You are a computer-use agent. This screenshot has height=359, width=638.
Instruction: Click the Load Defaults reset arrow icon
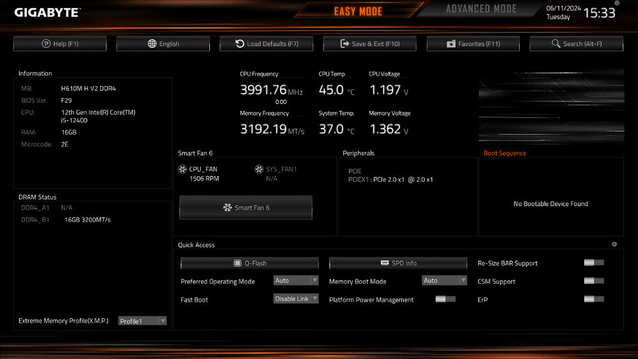coord(240,43)
